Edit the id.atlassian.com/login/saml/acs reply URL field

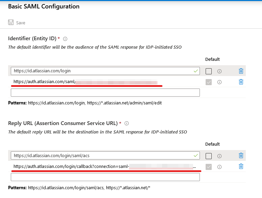pyautogui.click(x=101, y=155)
